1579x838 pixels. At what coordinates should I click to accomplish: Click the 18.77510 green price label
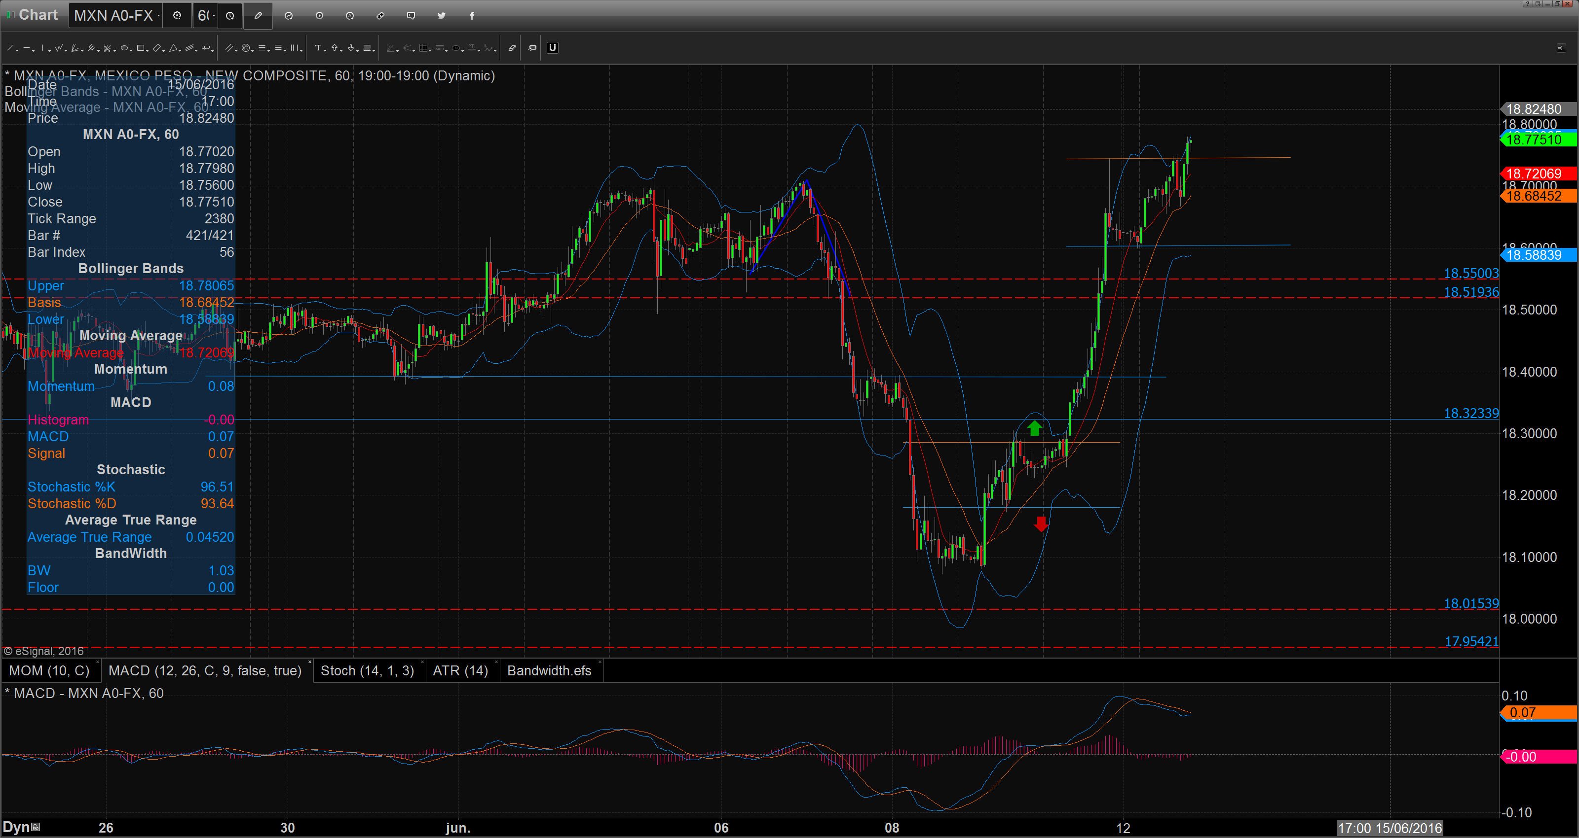click(1538, 140)
